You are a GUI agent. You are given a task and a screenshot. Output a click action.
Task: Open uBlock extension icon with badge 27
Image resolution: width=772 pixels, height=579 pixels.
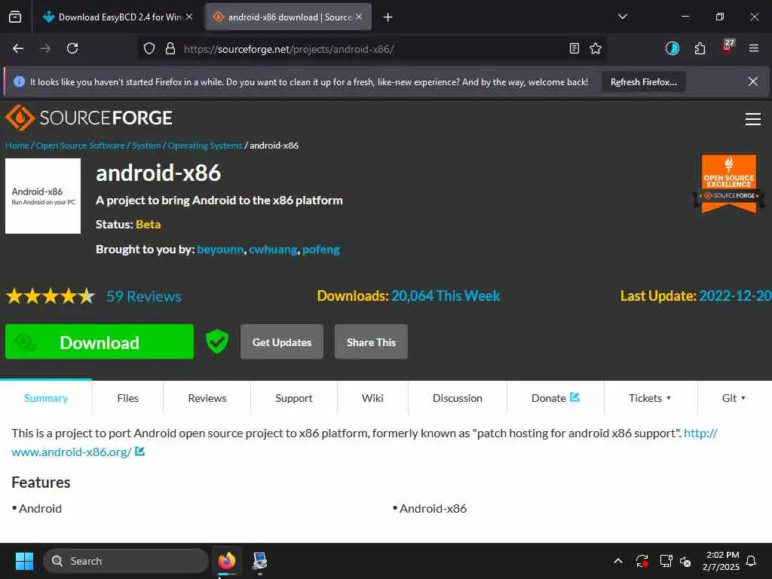[728, 47]
